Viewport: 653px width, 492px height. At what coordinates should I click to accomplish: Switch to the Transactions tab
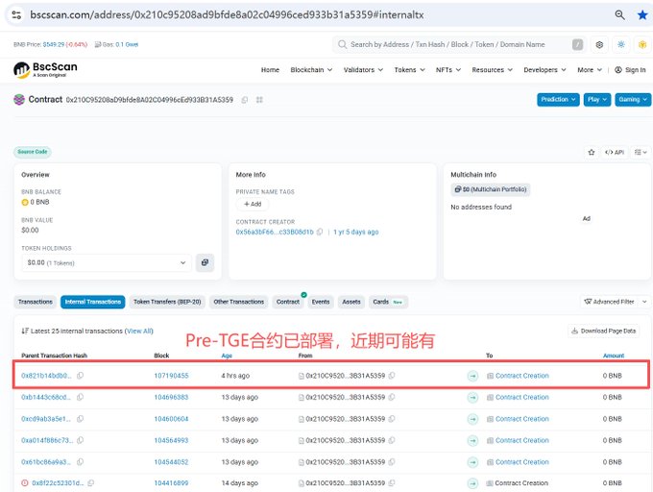[36, 302]
